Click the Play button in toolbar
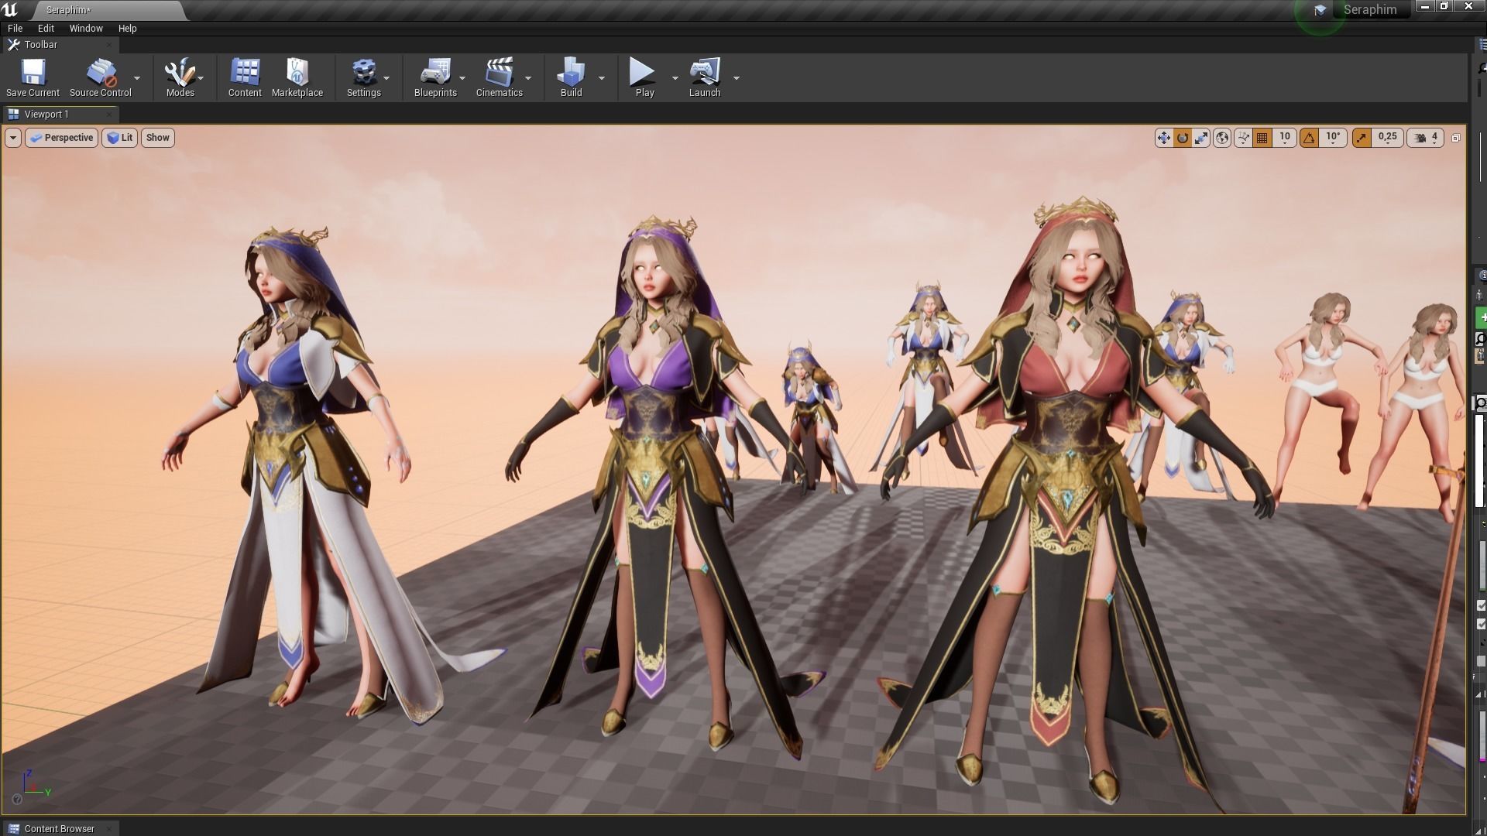1487x836 pixels. [x=644, y=77]
